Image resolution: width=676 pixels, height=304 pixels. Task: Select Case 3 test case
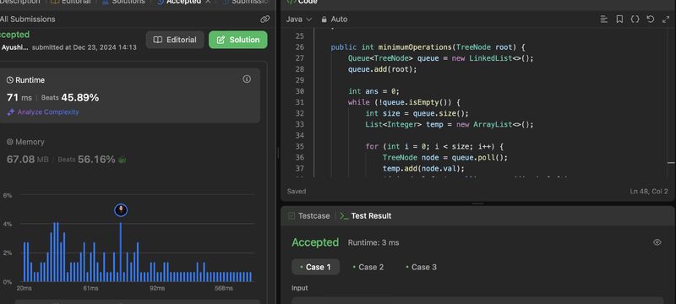tap(421, 267)
